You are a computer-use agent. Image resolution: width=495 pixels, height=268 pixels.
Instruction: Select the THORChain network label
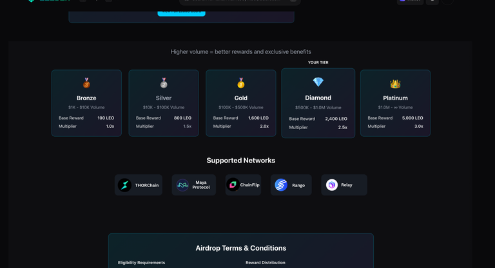147,185
